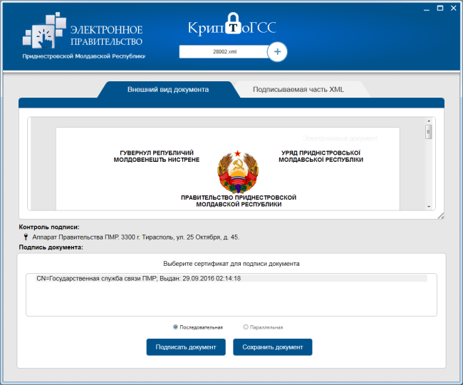Open the Подписываемая часть XML tab
This screenshot has height=385, width=463.
297,90
